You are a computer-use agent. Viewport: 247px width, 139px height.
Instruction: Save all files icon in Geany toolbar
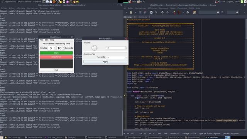click(x=145, y=12)
